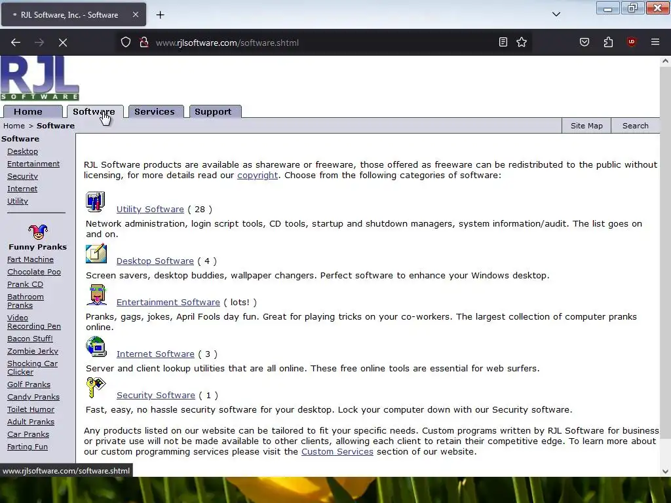
Task: Open the Services tab
Action: pyautogui.click(x=156, y=111)
